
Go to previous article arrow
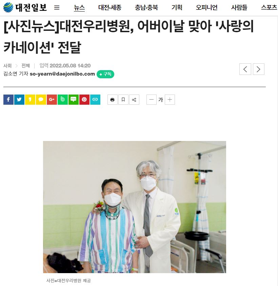(245, 69)
